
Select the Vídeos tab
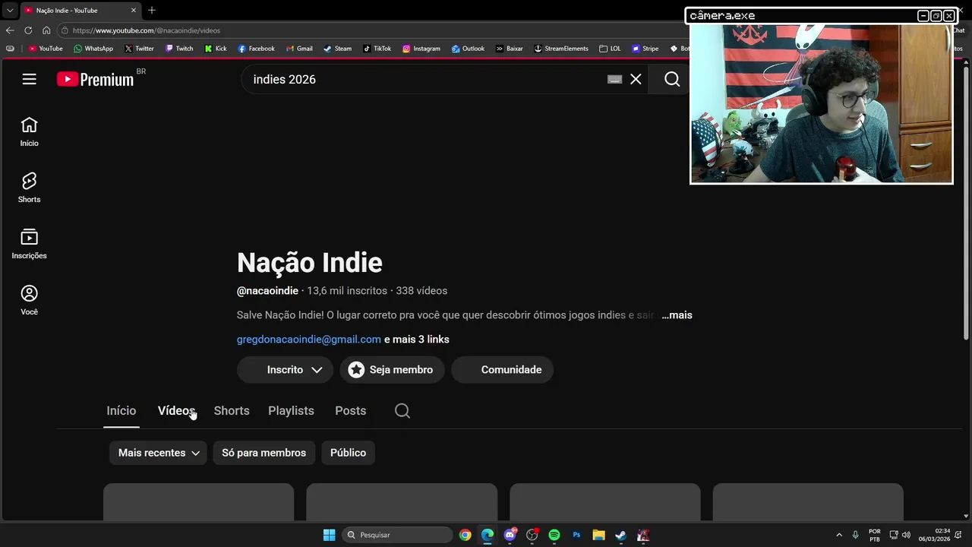click(x=176, y=411)
